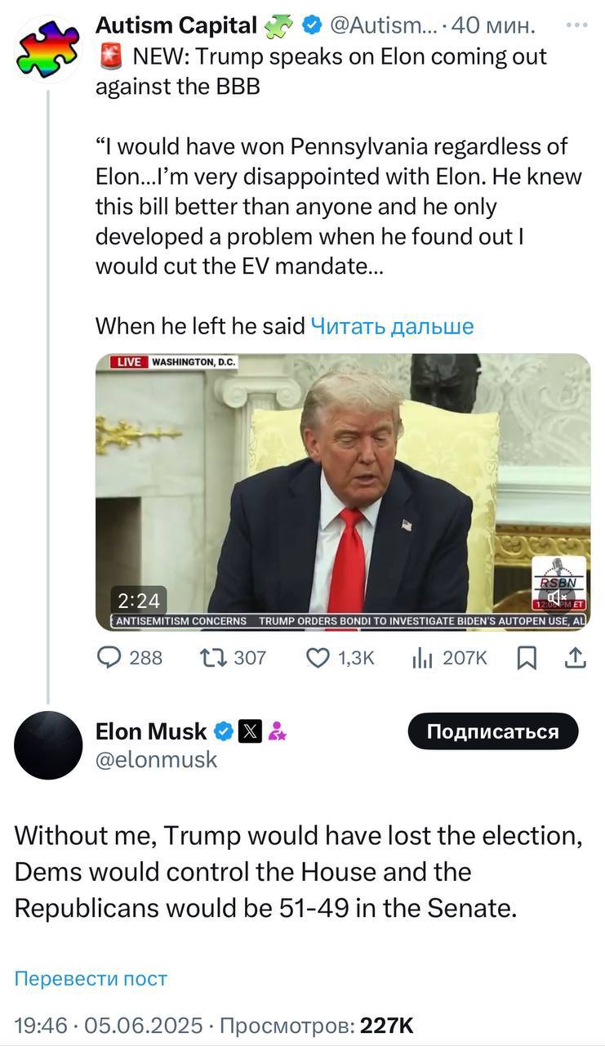Open the Autism Capital profile avatar
The image size is (605, 1046).
tap(48, 48)
